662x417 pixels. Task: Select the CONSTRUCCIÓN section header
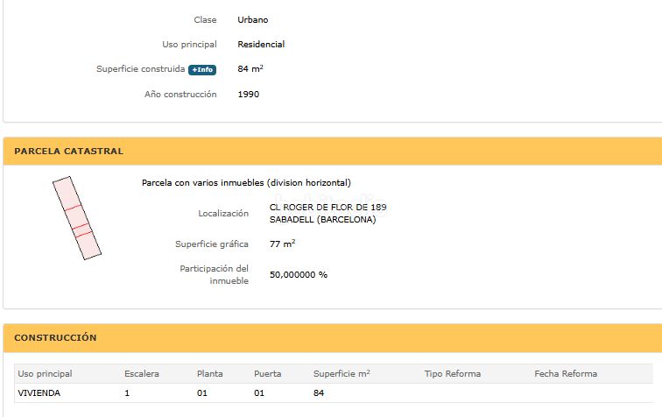coord(332,338)
